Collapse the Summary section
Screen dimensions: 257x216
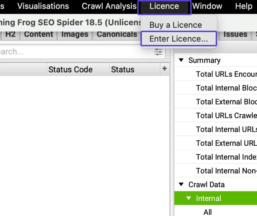click(181, 60)
